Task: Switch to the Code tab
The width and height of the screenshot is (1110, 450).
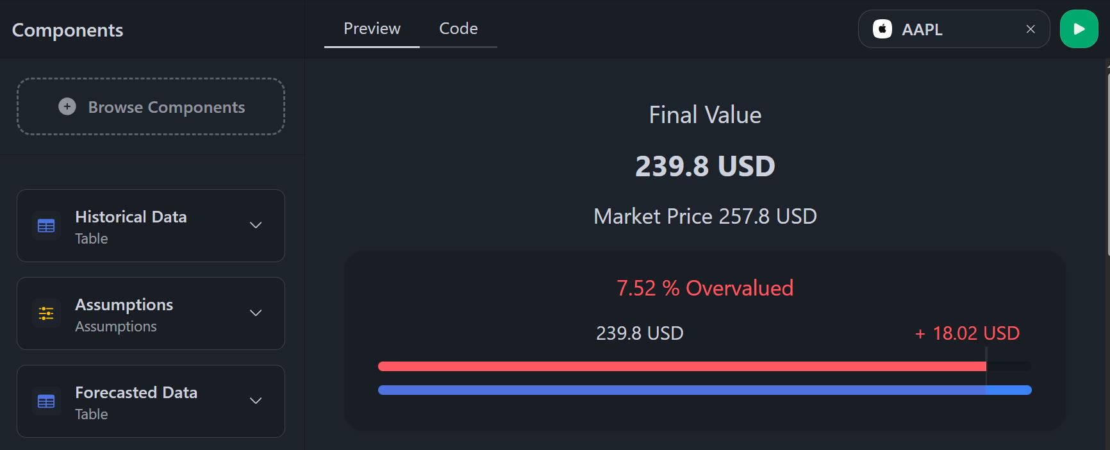Action: (x=458, y=28)
